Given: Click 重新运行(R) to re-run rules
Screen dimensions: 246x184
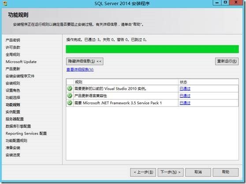Looking at the screenshot, I should coord(227,61).
